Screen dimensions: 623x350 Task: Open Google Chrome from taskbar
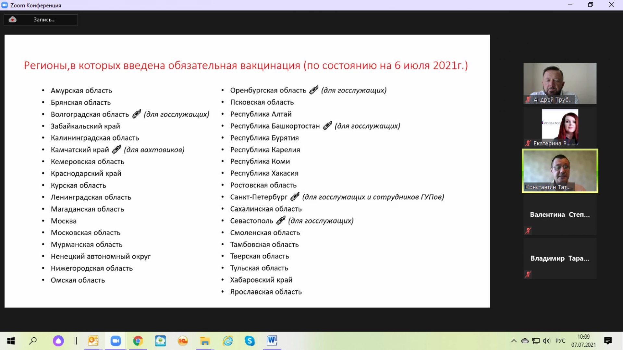click(x=138, y=341)
